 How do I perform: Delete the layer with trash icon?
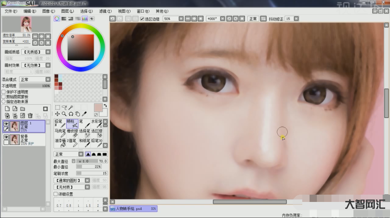pos(30,115)
